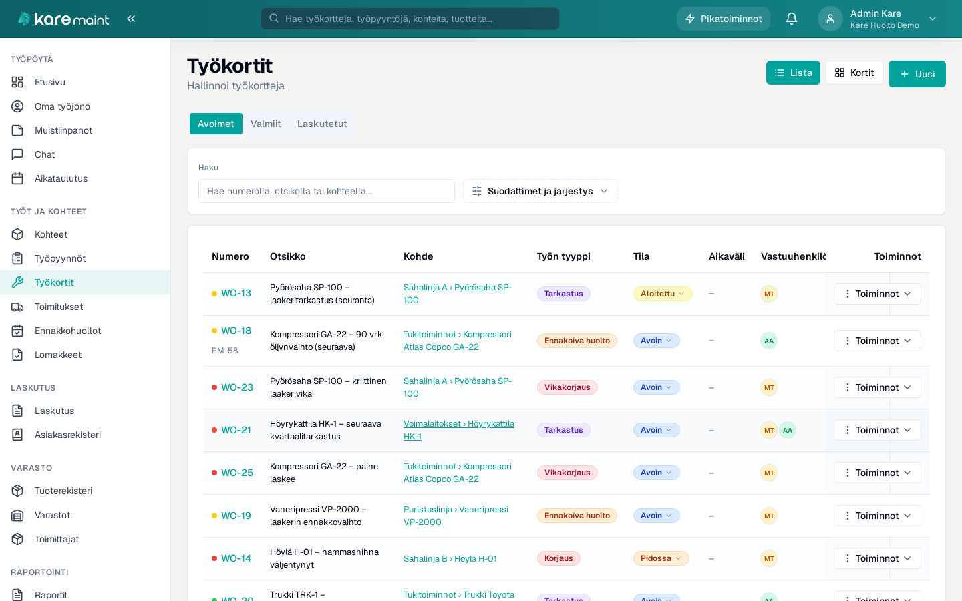Image resolution: width=962 pixels, height=601 pixels.
Task: Open Työpyynnöt clipboard icon
Action: [18, 258]
